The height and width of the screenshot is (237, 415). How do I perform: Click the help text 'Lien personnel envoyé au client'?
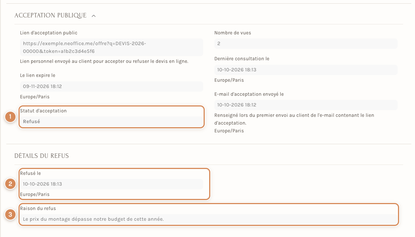[x=104, y=61]
